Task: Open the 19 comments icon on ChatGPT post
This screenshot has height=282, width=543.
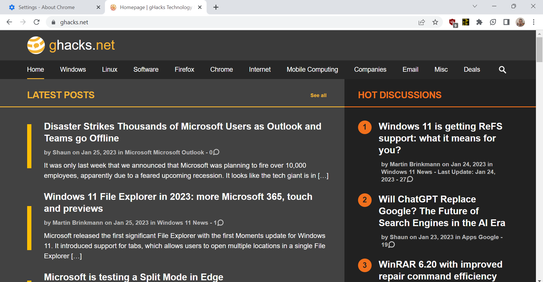Action: (391, 244)
